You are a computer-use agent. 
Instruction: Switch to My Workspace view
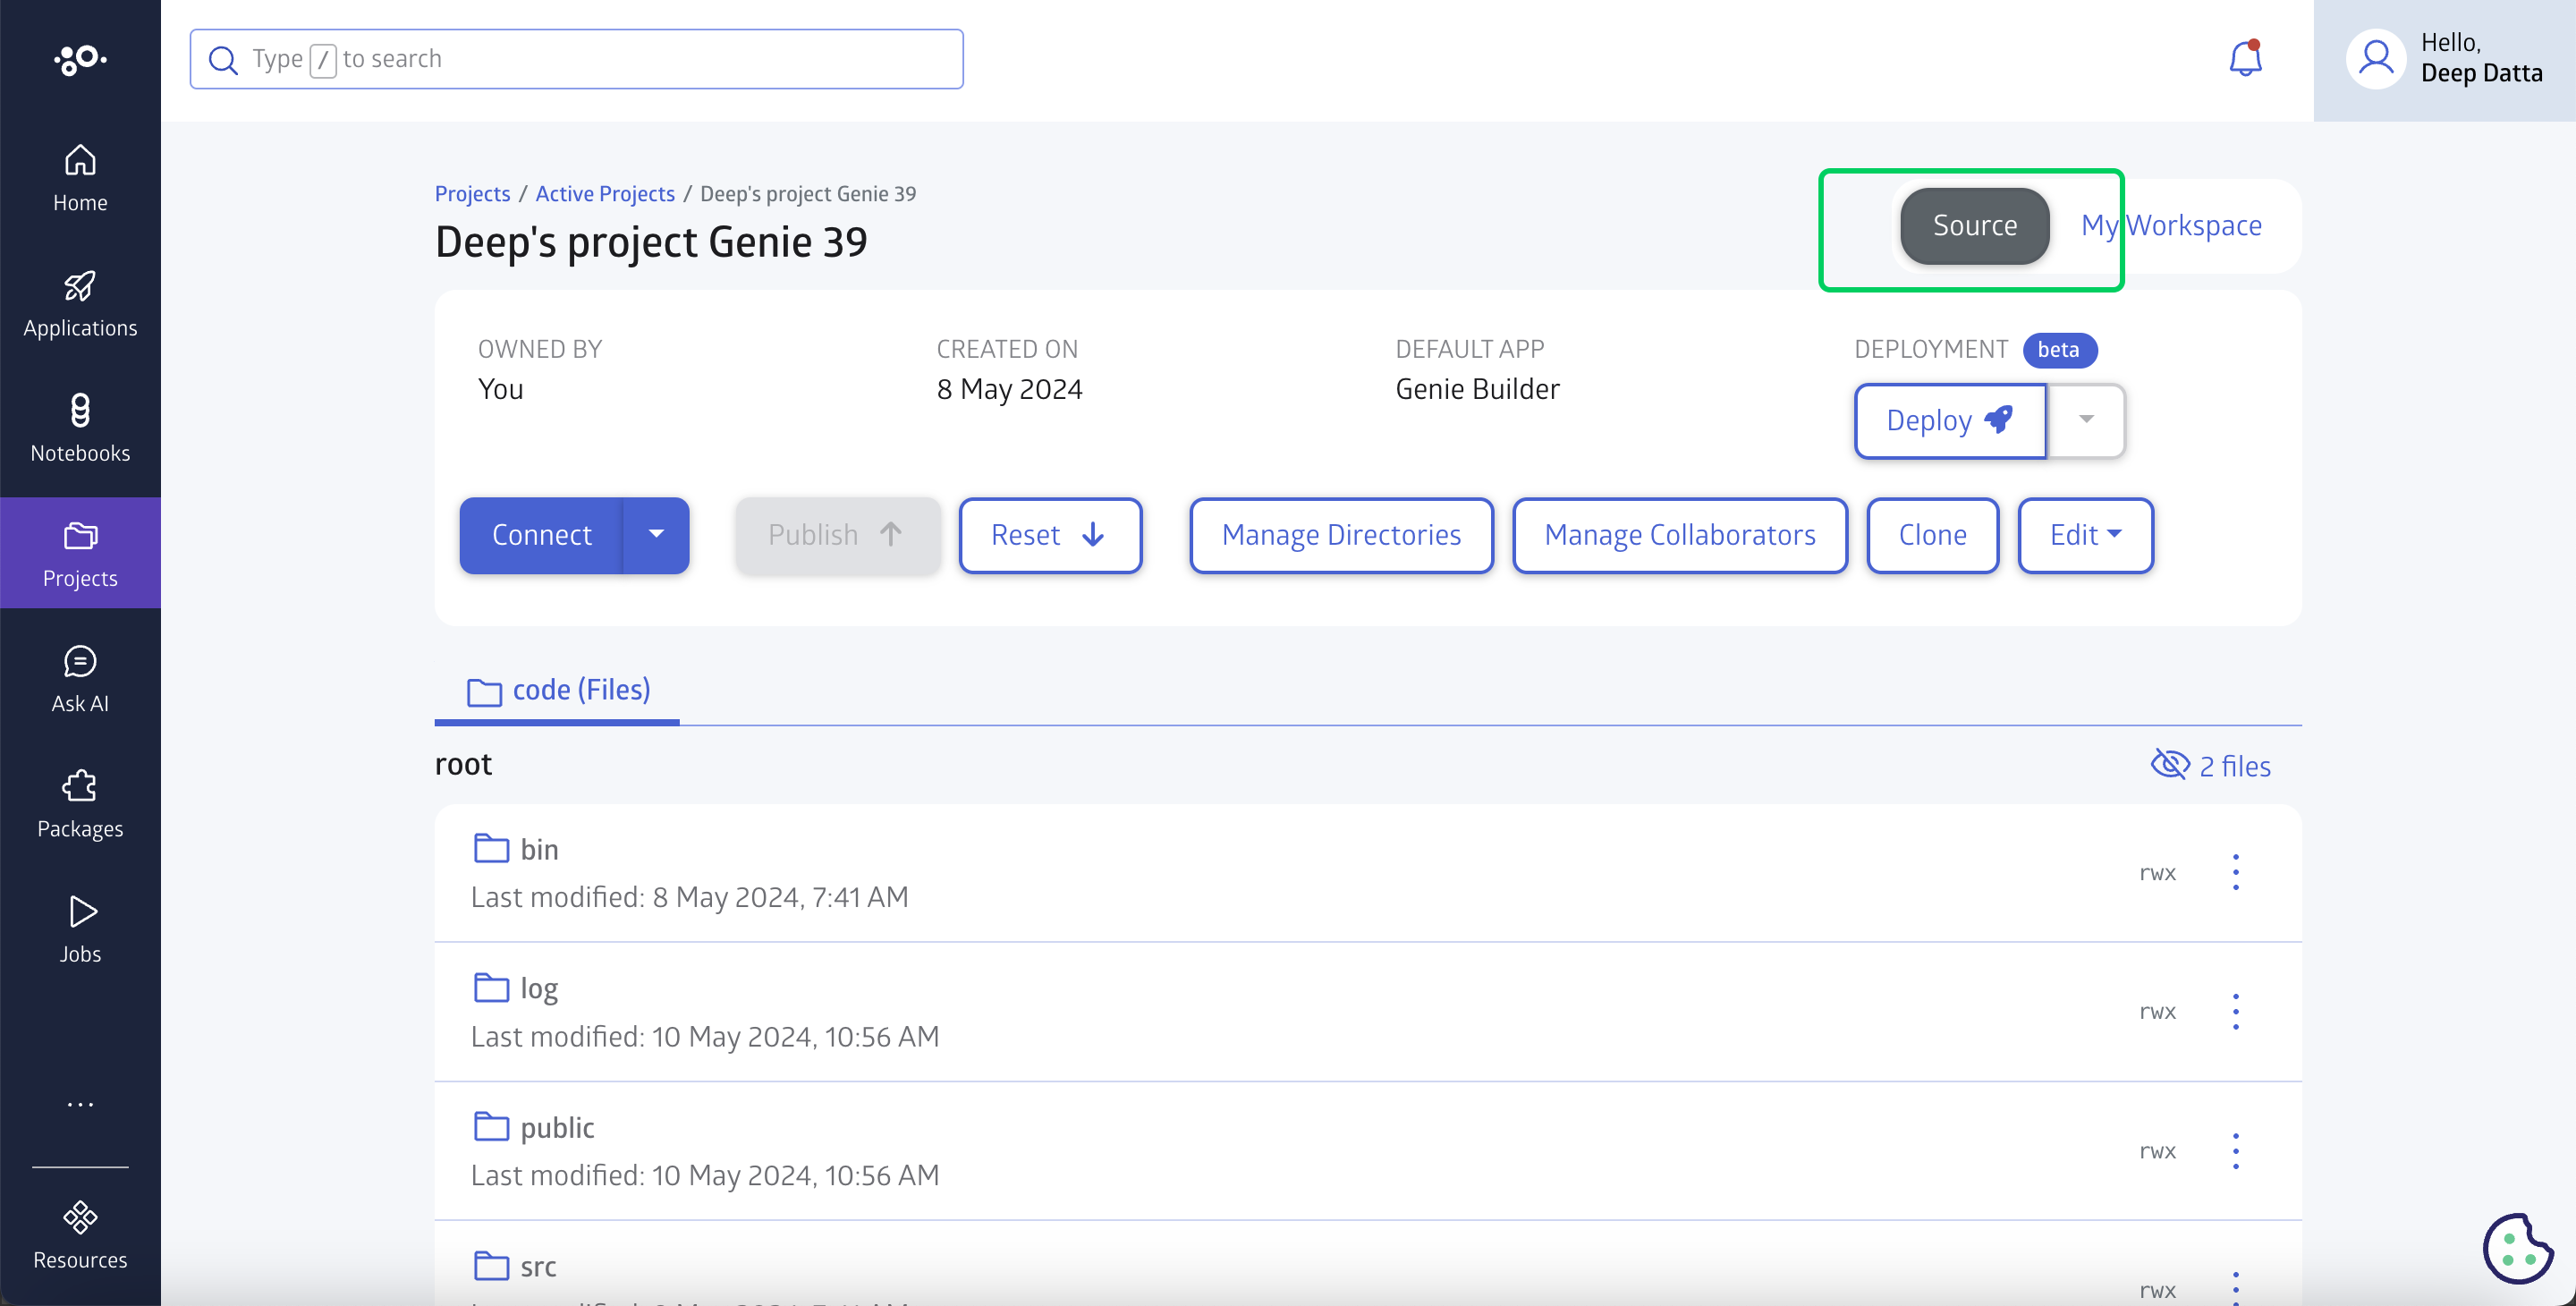[2171, 225]
